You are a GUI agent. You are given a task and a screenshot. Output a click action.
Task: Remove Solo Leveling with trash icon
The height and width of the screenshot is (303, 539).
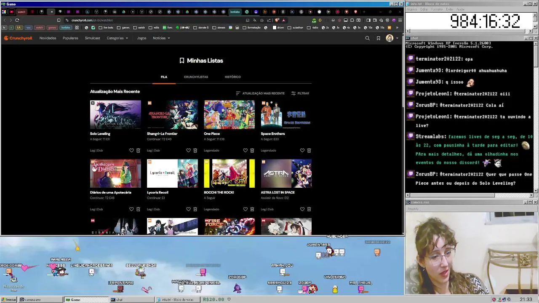(x=138, y=150)
